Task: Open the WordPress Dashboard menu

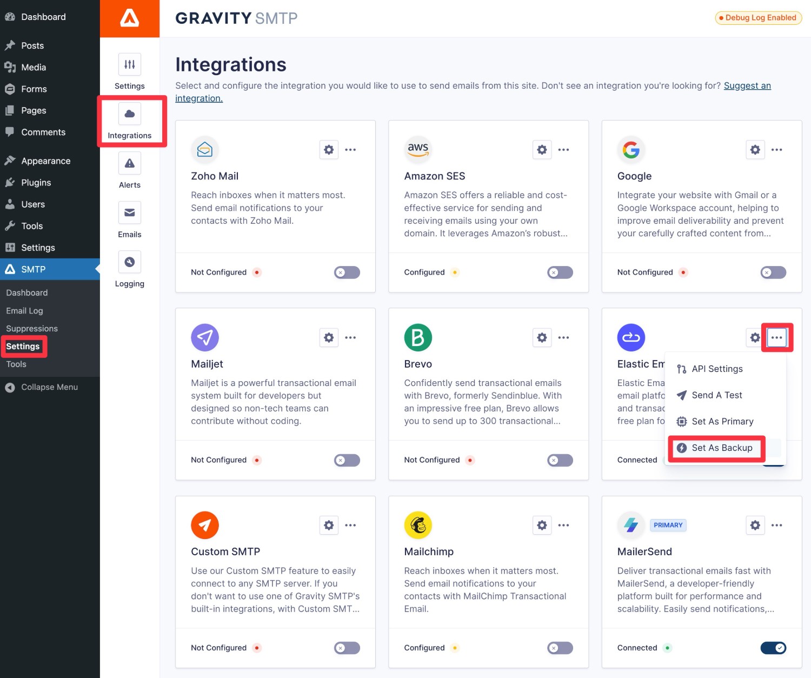Action: pyautogui.click(x=50, y=17)
